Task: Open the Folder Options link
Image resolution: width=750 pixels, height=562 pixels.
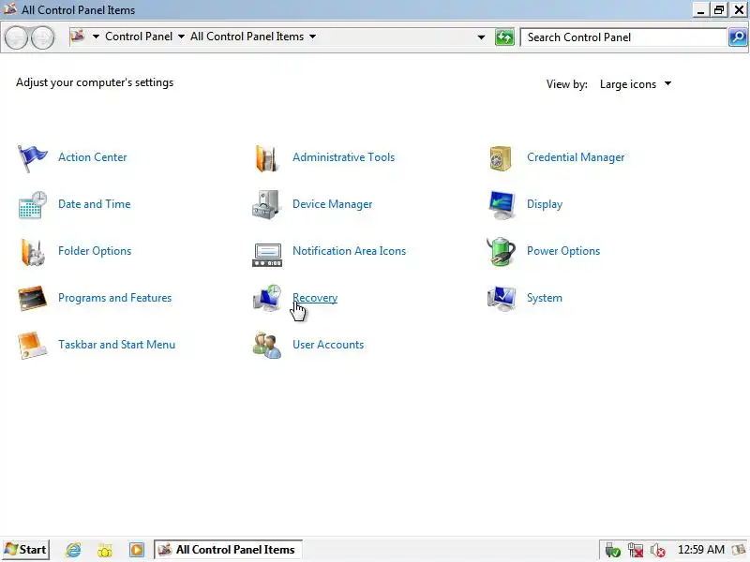Action: click(95, 251)
